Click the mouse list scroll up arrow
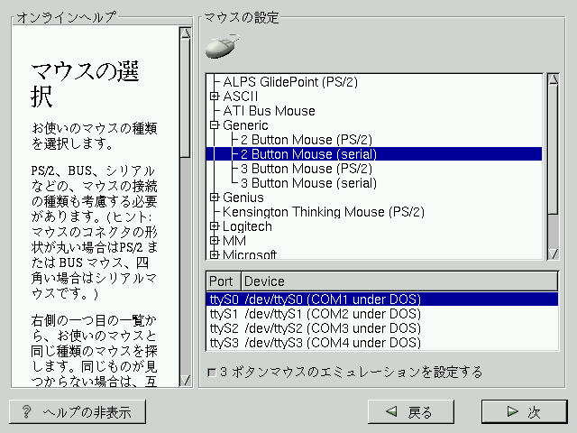Image resolution: width=577 pixels, height=433 pixels. point(554,79)
